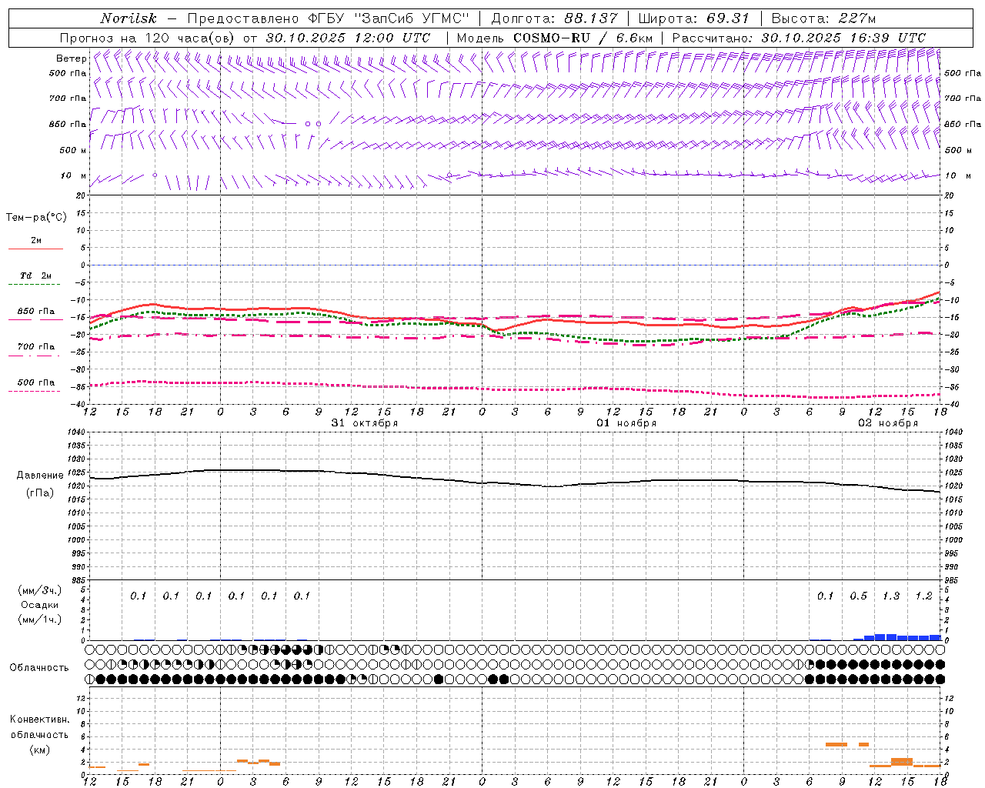Click the "Широта: 69.31" latitude field
The height and width of the screenshot is (788, 985).
694,18
